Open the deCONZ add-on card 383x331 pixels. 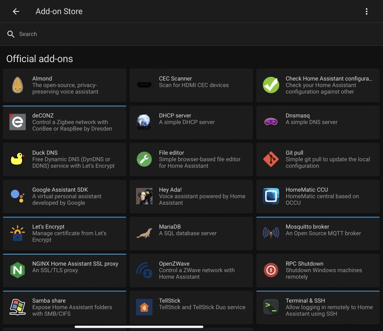tap(65, 122)
